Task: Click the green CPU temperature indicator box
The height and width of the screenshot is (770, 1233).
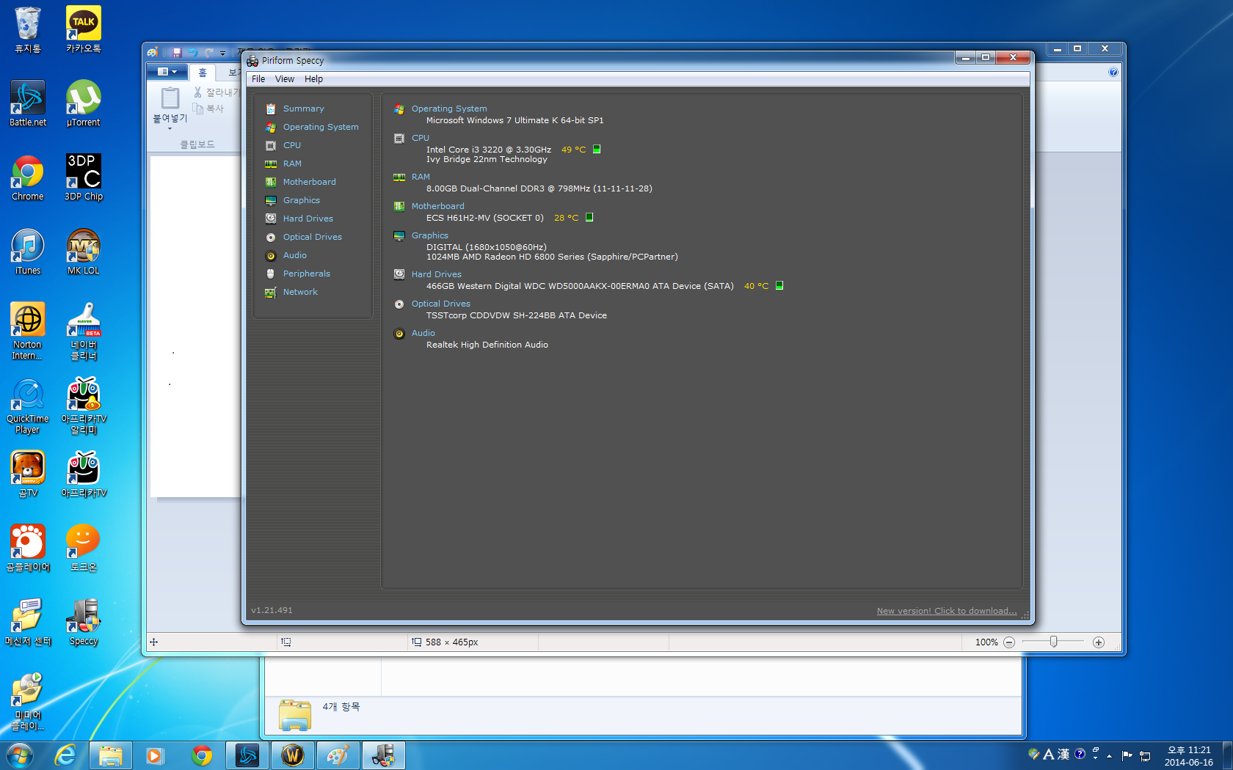Action: (597, 149)
